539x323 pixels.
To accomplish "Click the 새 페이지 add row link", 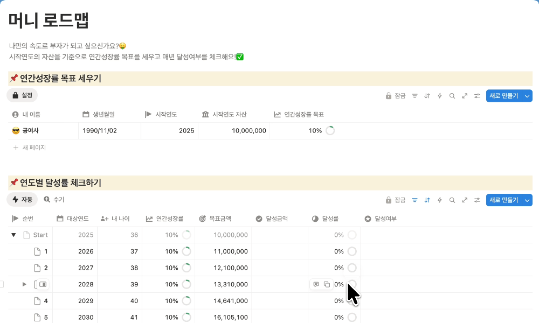I will (x=30, y=148).
